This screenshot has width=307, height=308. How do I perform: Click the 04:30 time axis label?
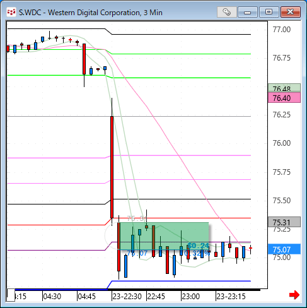[x=52, y=297]
